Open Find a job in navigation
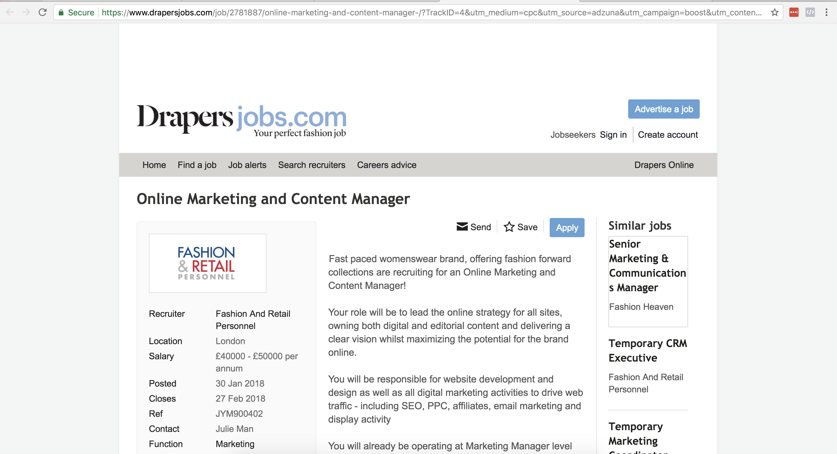Image resolution: width=837 pixels, height=454 pixels. pos(197,165)
